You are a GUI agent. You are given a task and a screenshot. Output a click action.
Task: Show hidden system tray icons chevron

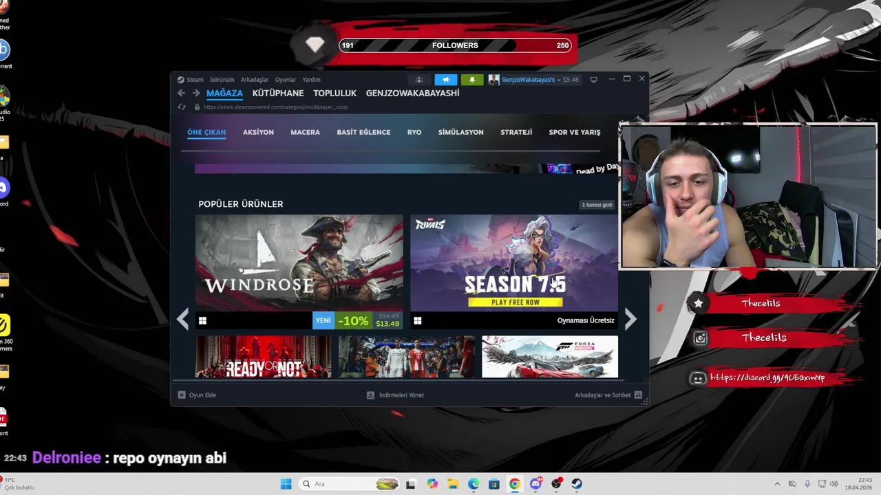tap(777, 484)
